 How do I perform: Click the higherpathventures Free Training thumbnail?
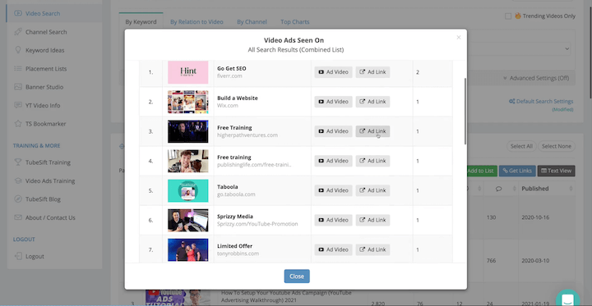pyautogui.click(x=188, y=131)
